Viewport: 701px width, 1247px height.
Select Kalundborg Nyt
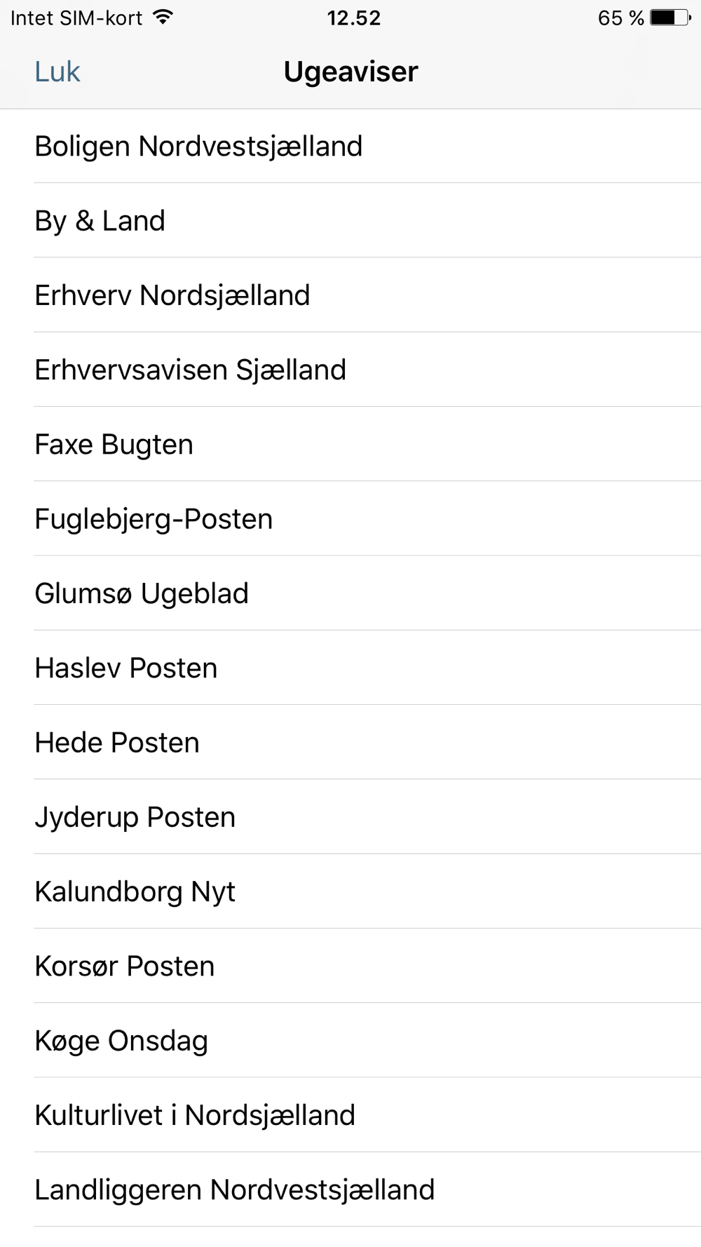[x=135, y=891]
